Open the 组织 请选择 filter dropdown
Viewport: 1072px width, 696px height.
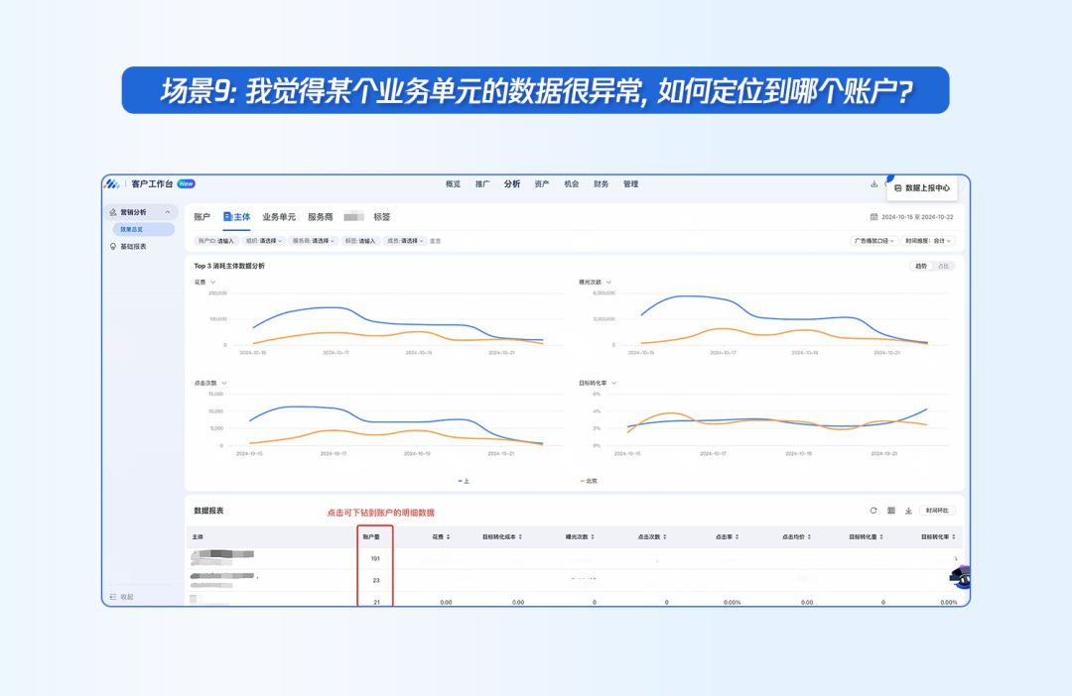264,241
